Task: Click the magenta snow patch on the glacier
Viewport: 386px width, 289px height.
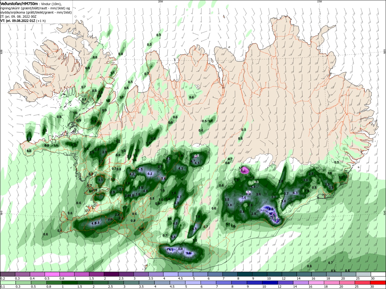Action: click(x=245, y=170)
